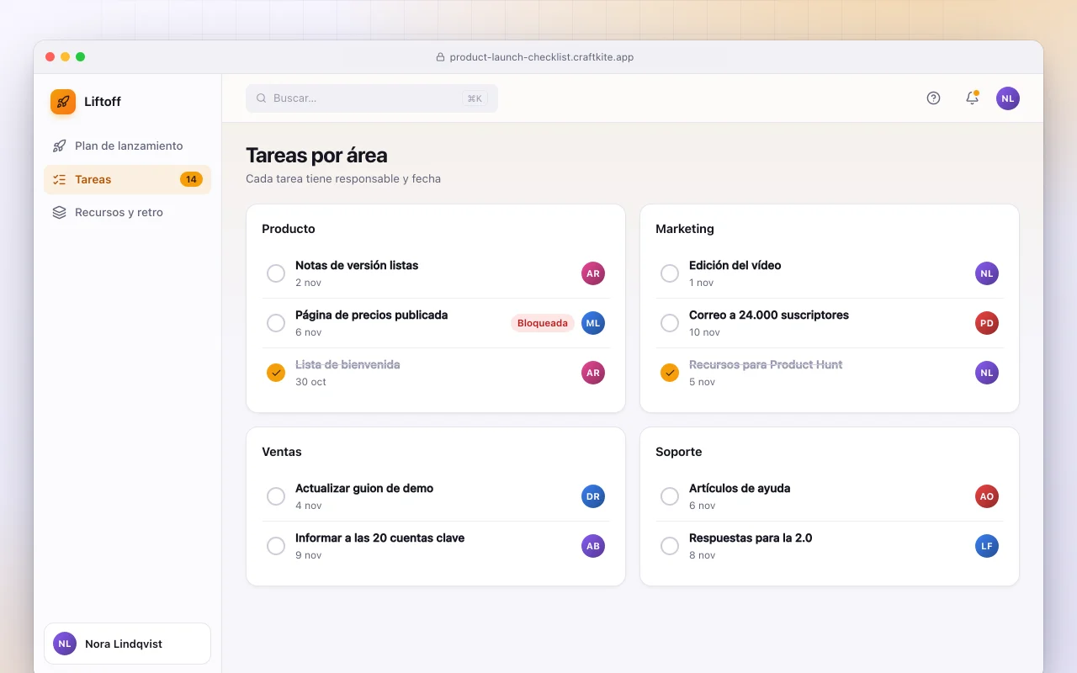The width and height of the screenshot is (1077, 673).
Task: Open the Nora Lindqvist account button
Action: tap(127, 644)
